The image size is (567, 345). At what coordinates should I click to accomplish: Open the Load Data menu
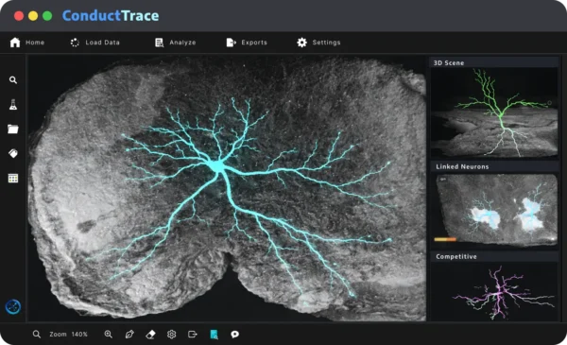click(94, 43)
